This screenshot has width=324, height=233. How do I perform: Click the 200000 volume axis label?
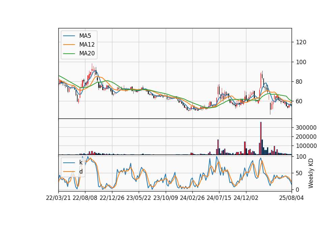coord(306,137)
